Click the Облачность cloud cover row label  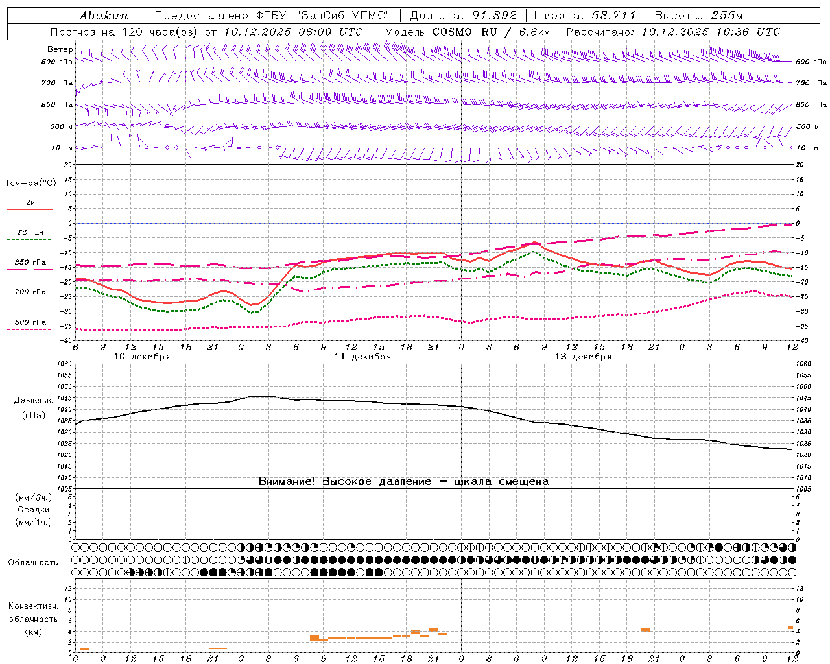point(33,563)
